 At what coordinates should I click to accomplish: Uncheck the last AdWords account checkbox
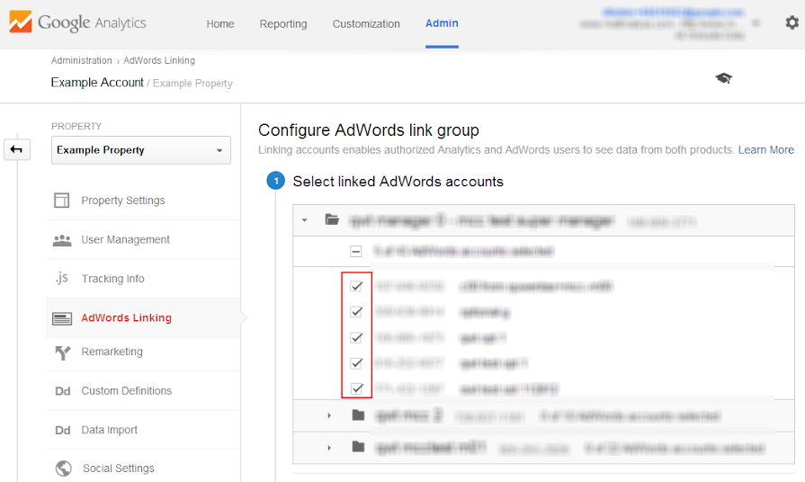click(x=356, y=389)
